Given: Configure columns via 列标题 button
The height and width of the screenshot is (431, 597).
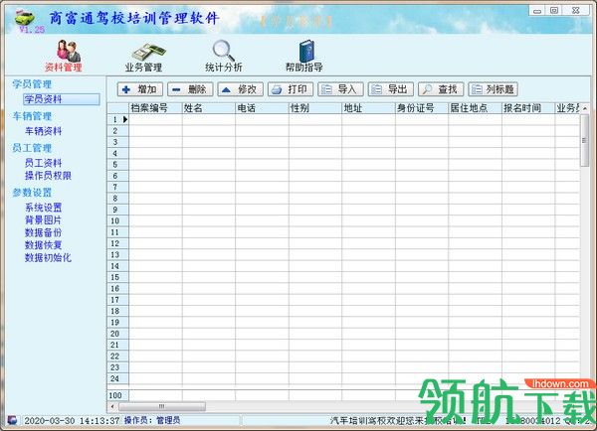Looking at the screenshot, I should pos(493,89).
